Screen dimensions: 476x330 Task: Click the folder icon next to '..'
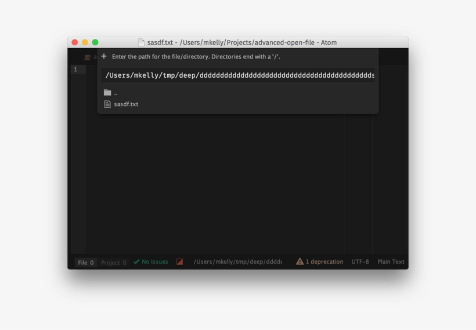click(x=107, y=93)
